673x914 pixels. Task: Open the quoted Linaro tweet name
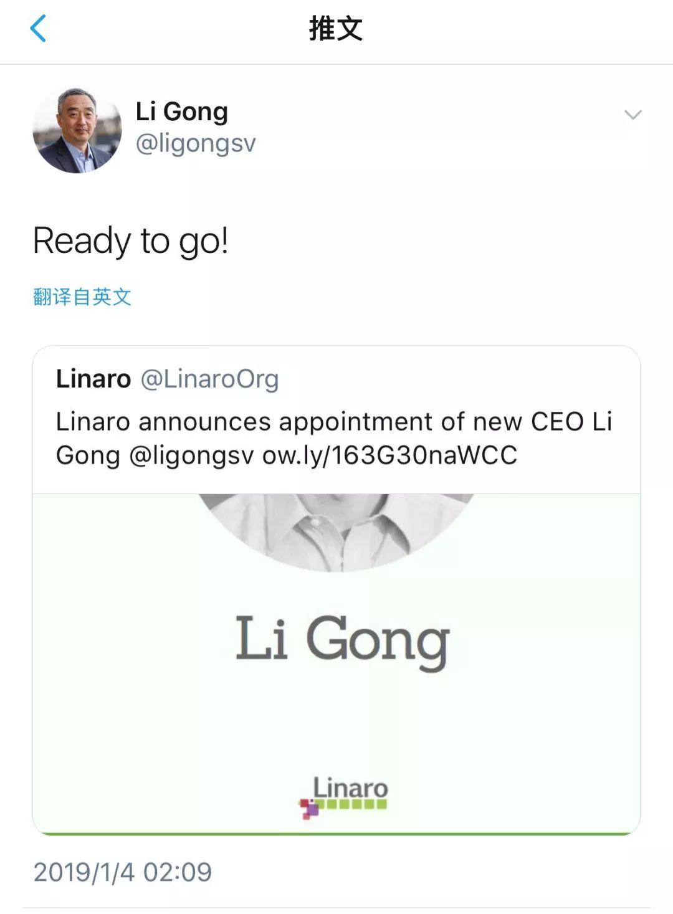93,379
